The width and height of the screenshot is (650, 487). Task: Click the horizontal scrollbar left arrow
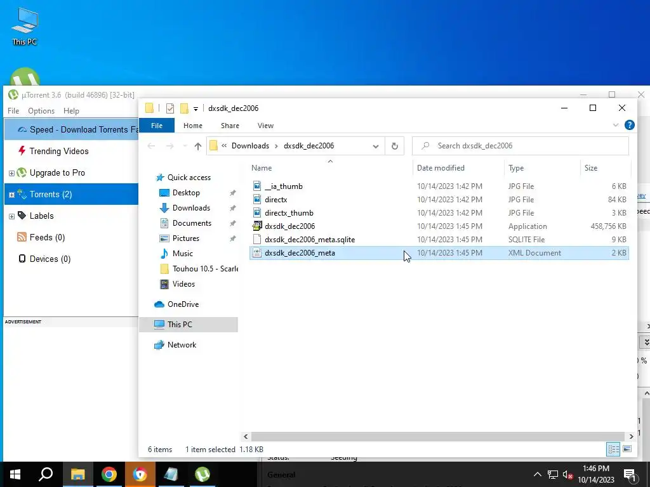(246, 436)
